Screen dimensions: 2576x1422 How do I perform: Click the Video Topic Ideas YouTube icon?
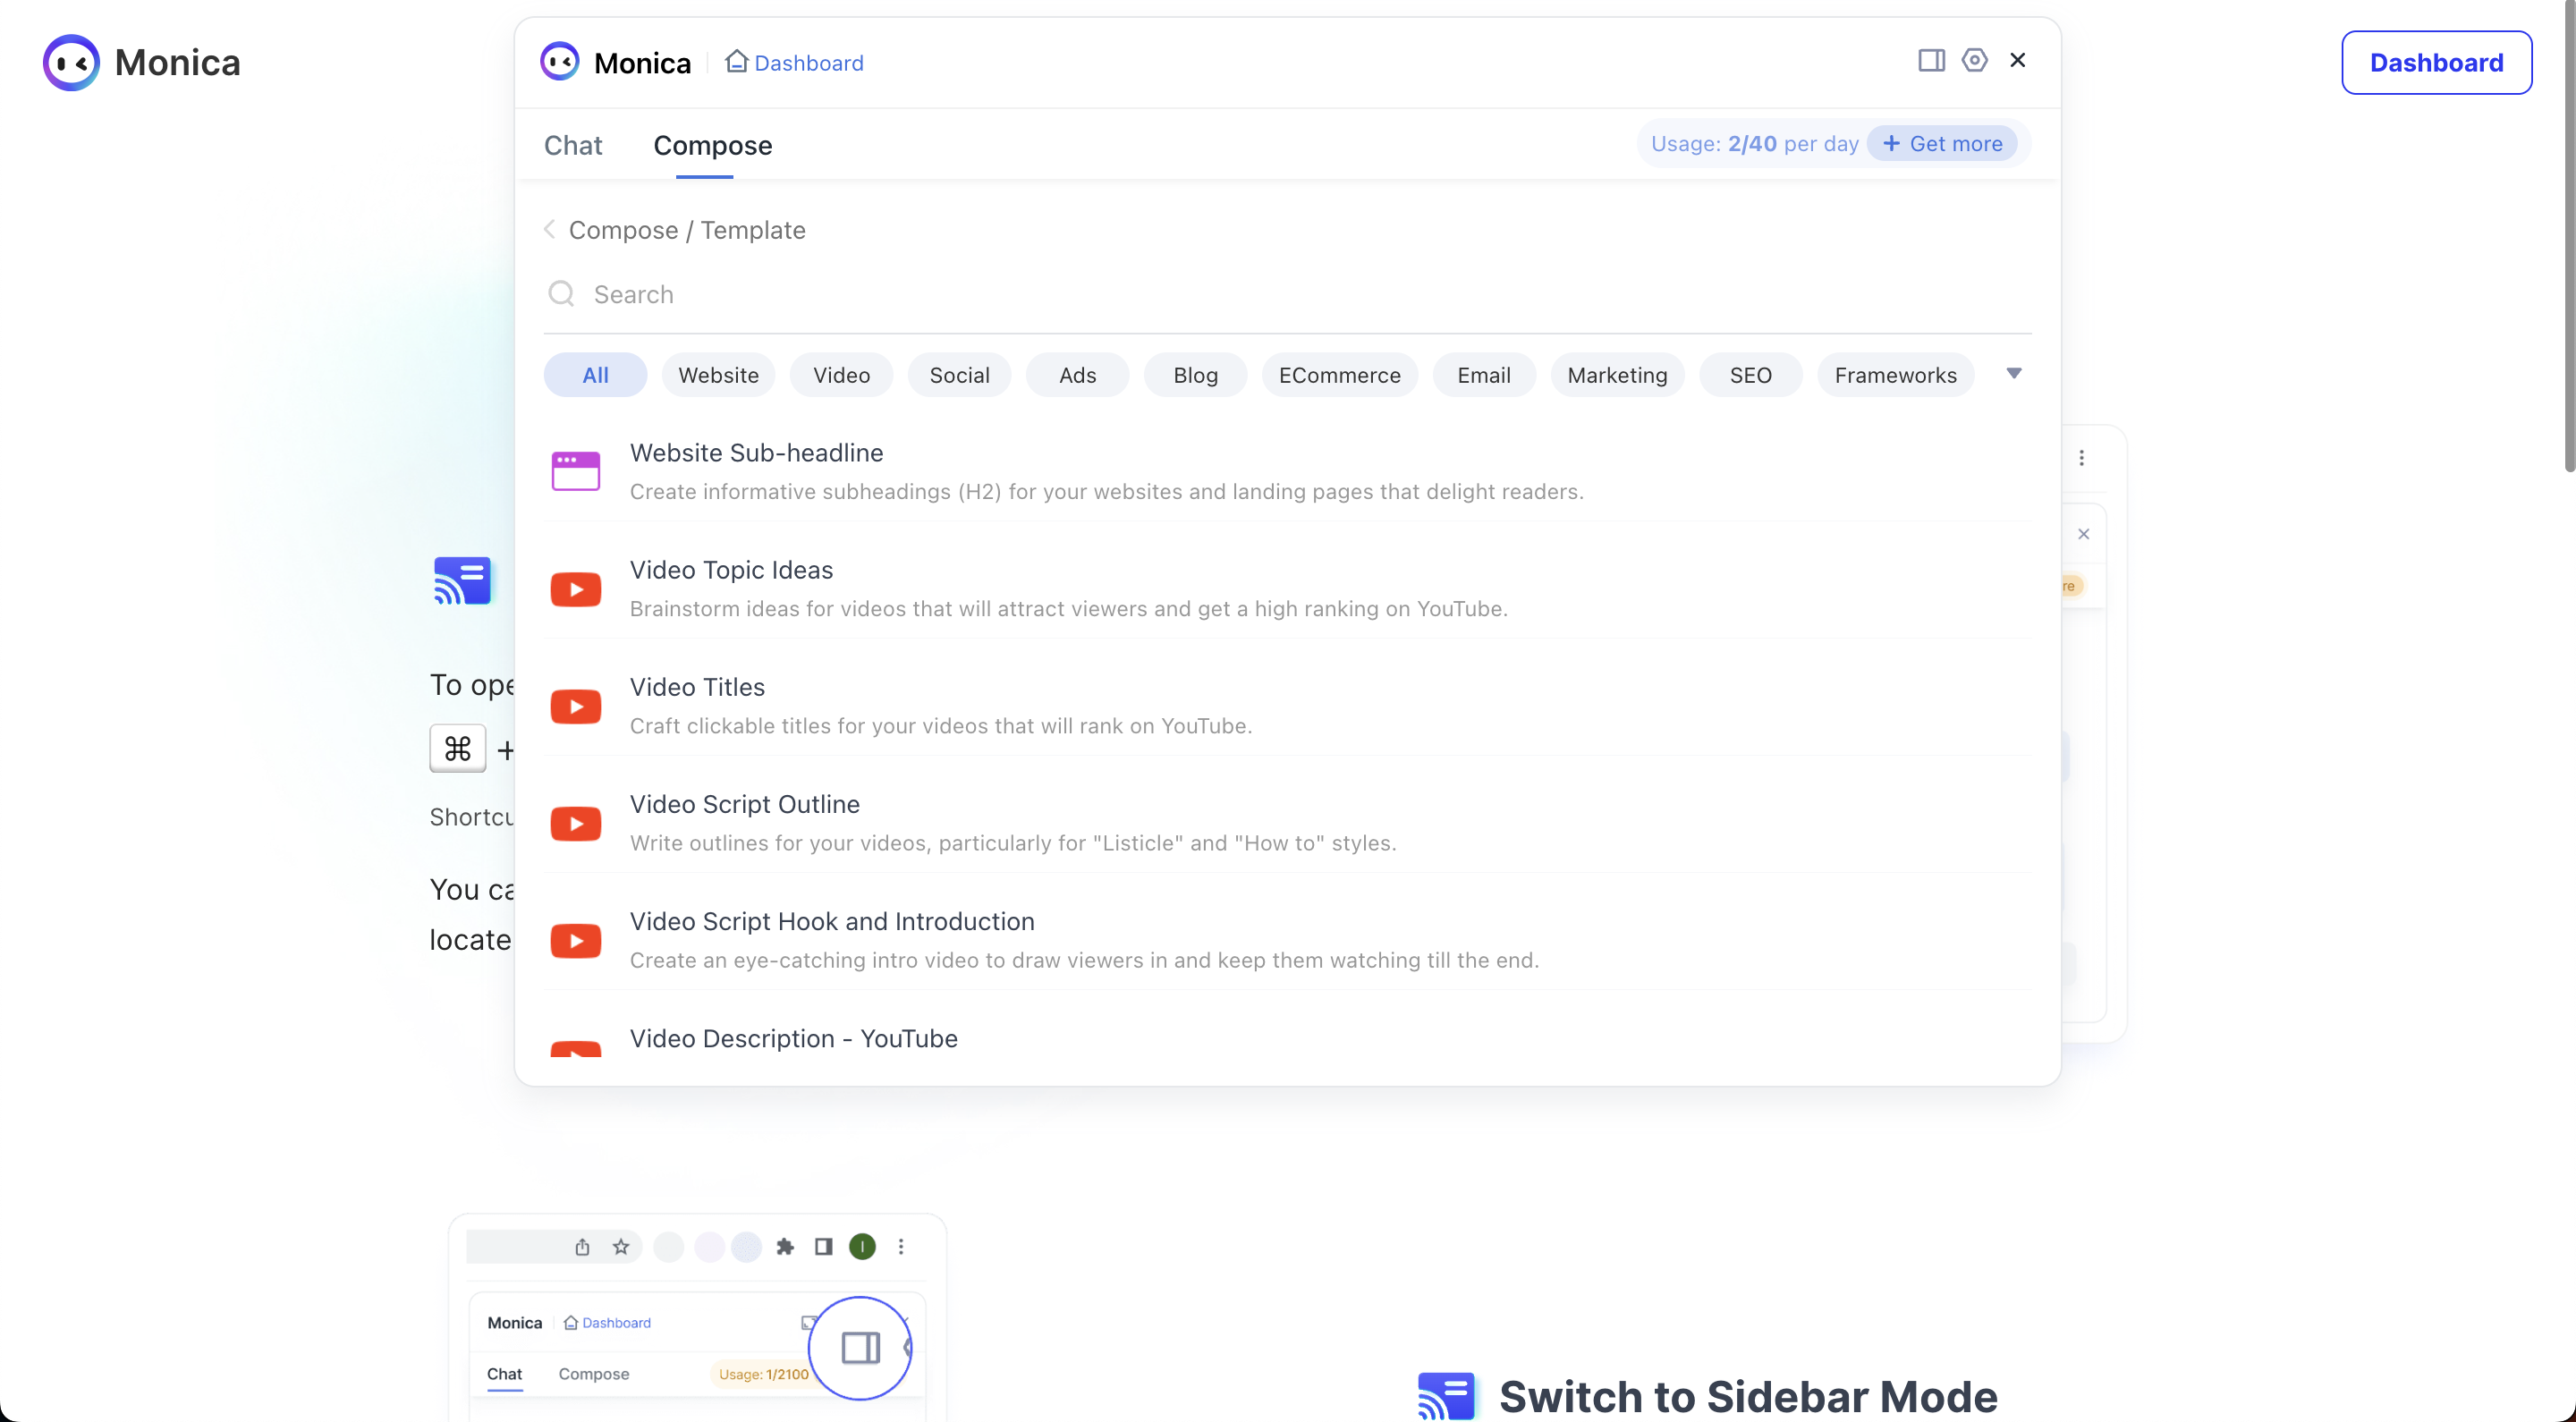click(x=575, y=589)
